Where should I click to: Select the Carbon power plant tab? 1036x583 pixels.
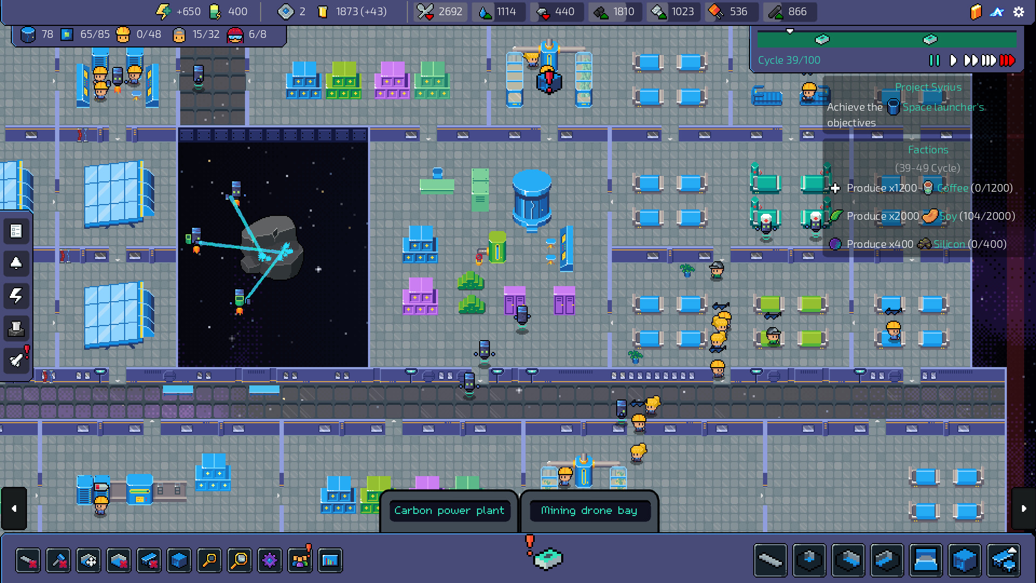tap(449, 511)
